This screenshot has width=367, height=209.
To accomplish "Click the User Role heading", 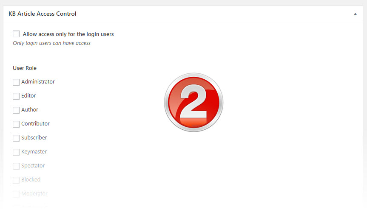I will click(x=25, y=68).
